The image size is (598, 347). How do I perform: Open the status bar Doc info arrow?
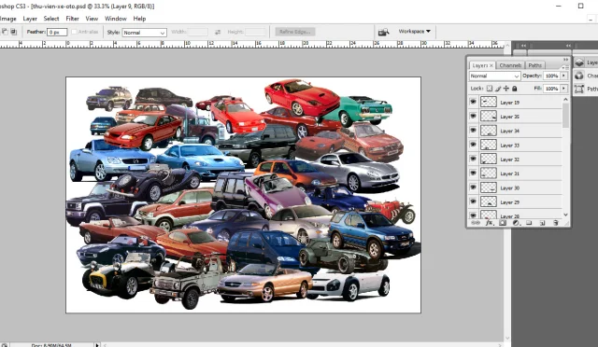tap(97, 345)
